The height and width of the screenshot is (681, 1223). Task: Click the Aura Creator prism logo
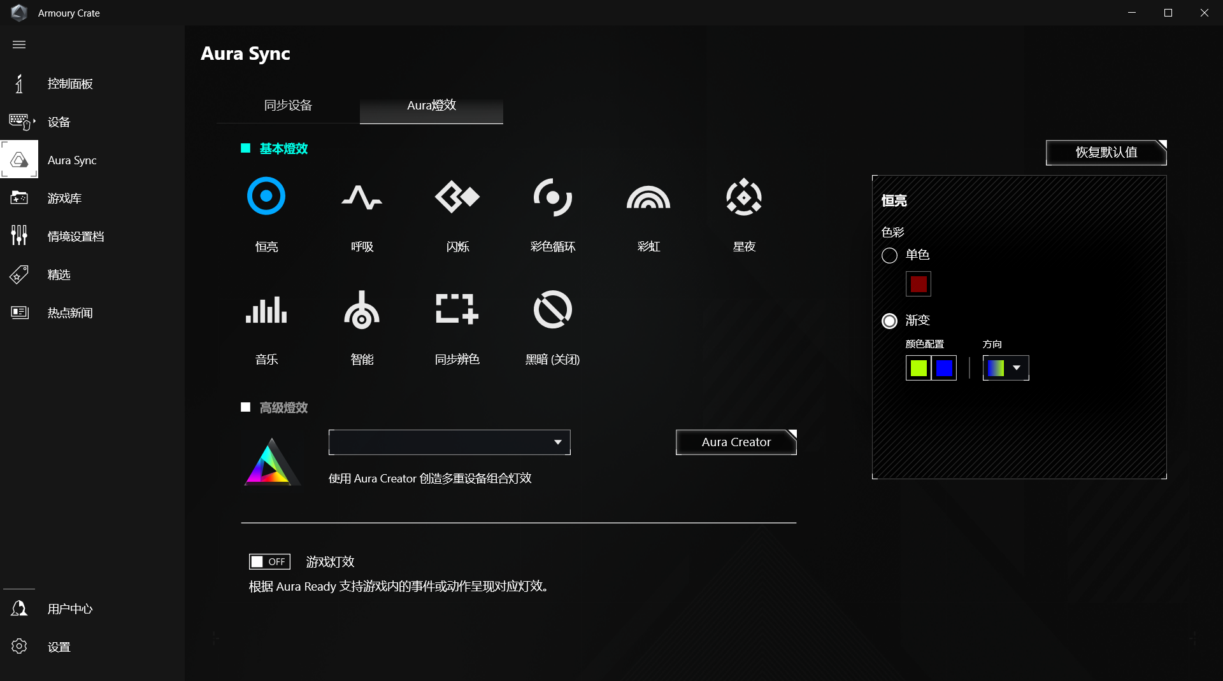tap(272, 462)
